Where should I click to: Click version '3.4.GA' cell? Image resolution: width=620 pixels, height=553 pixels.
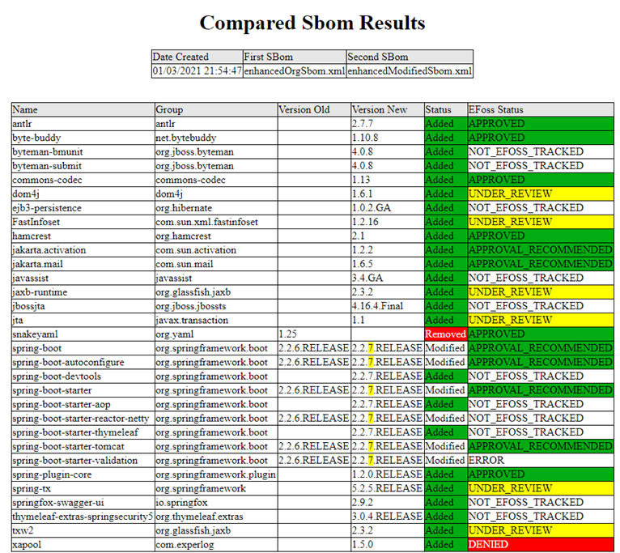(x=388, y=278)
